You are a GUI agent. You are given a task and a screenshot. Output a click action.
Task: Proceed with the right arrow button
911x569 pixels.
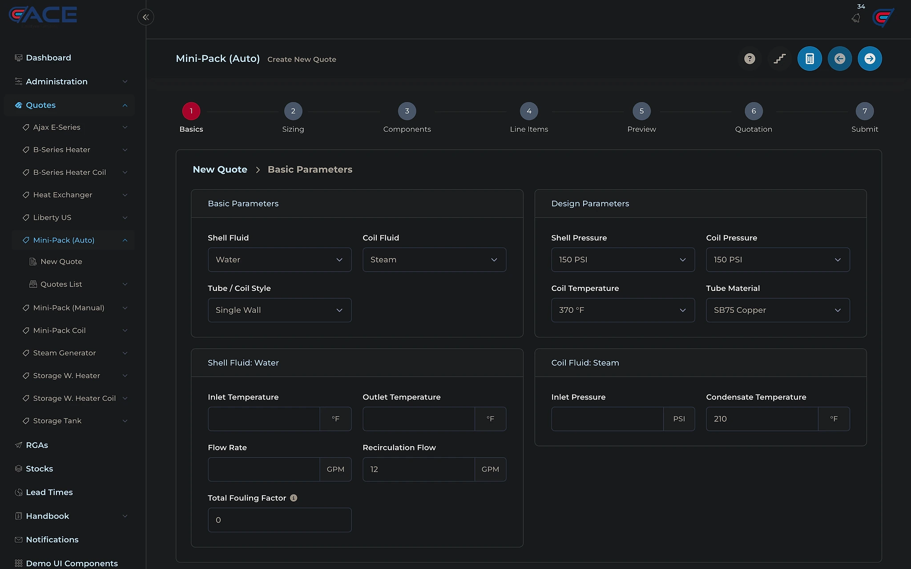870,59
